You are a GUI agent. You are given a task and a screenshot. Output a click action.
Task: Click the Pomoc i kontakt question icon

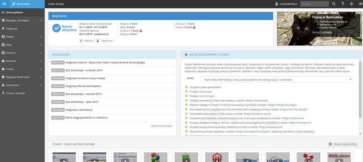coord(3,93)
